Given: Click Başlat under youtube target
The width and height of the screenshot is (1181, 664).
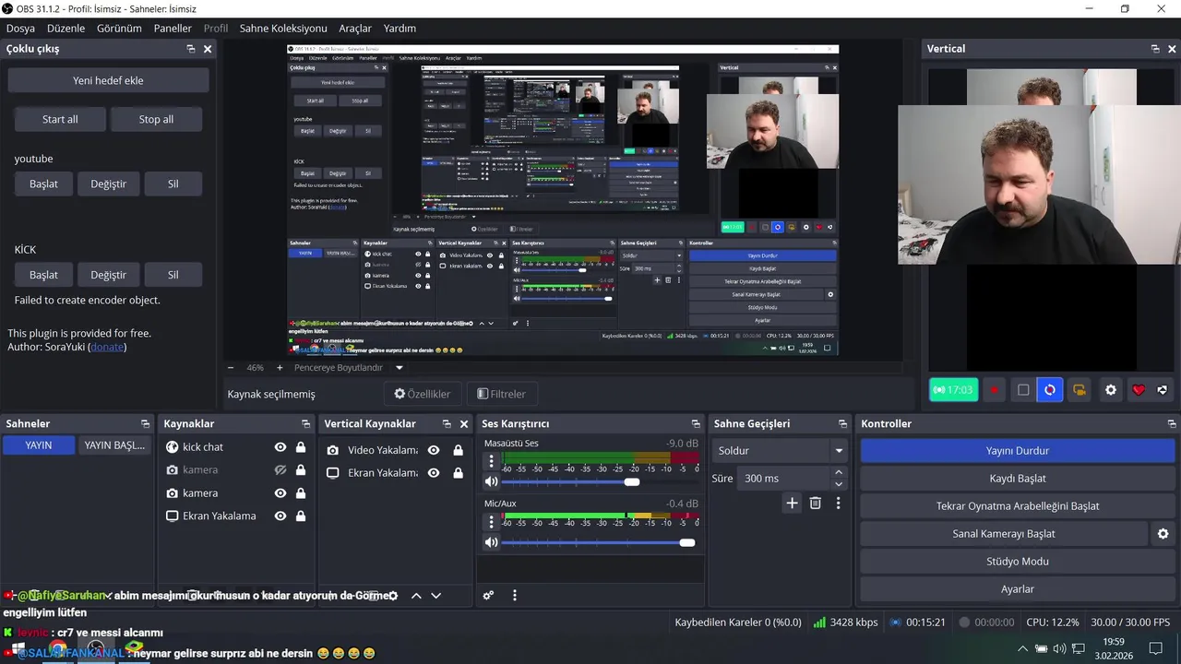Looking at the screenshot, I should click(43, 184).
